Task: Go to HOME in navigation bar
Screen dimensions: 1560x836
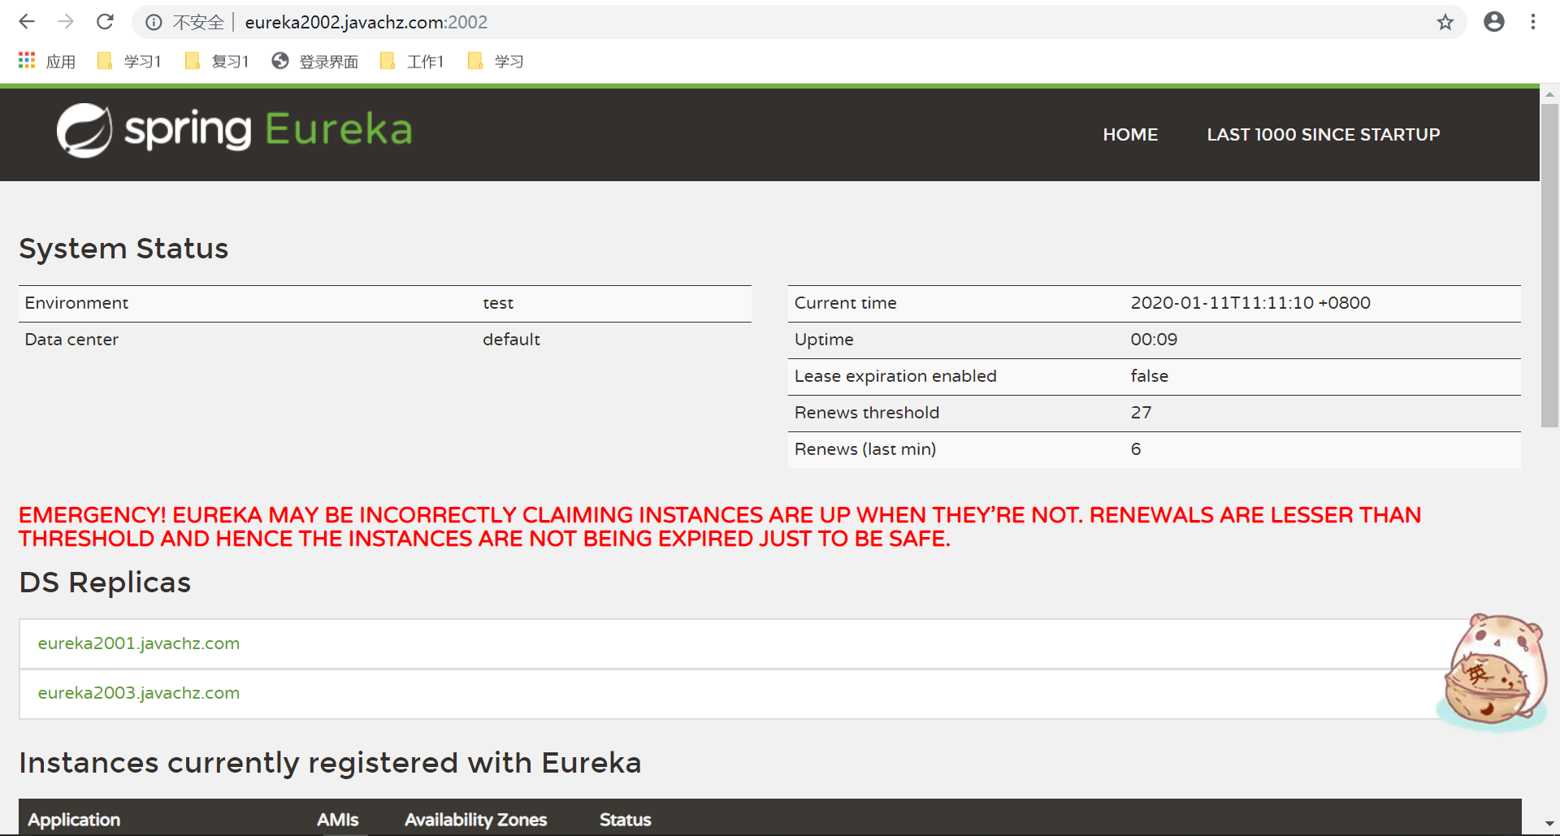Action: [1130, 135]
